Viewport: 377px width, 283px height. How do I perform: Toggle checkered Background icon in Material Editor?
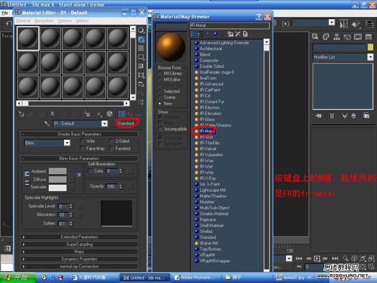141,48
